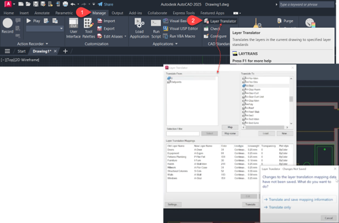Expand the Edit Aliases dropdown arrow
The width and height of the screenshot is (339, 223).
click(125, 36)
